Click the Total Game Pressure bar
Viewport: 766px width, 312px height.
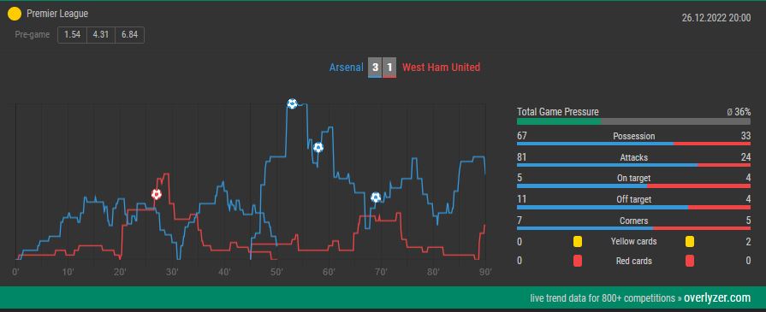633,121
